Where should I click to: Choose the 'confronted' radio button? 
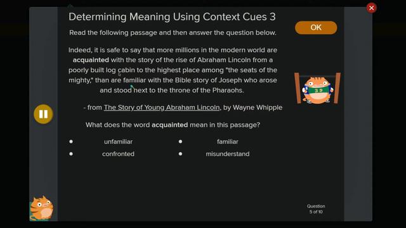71,154
